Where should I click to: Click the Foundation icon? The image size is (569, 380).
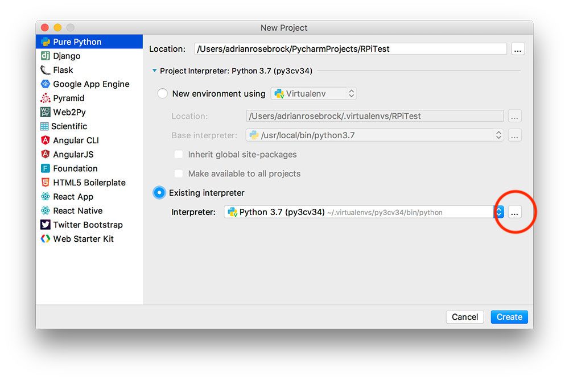[x=46, y=168]
